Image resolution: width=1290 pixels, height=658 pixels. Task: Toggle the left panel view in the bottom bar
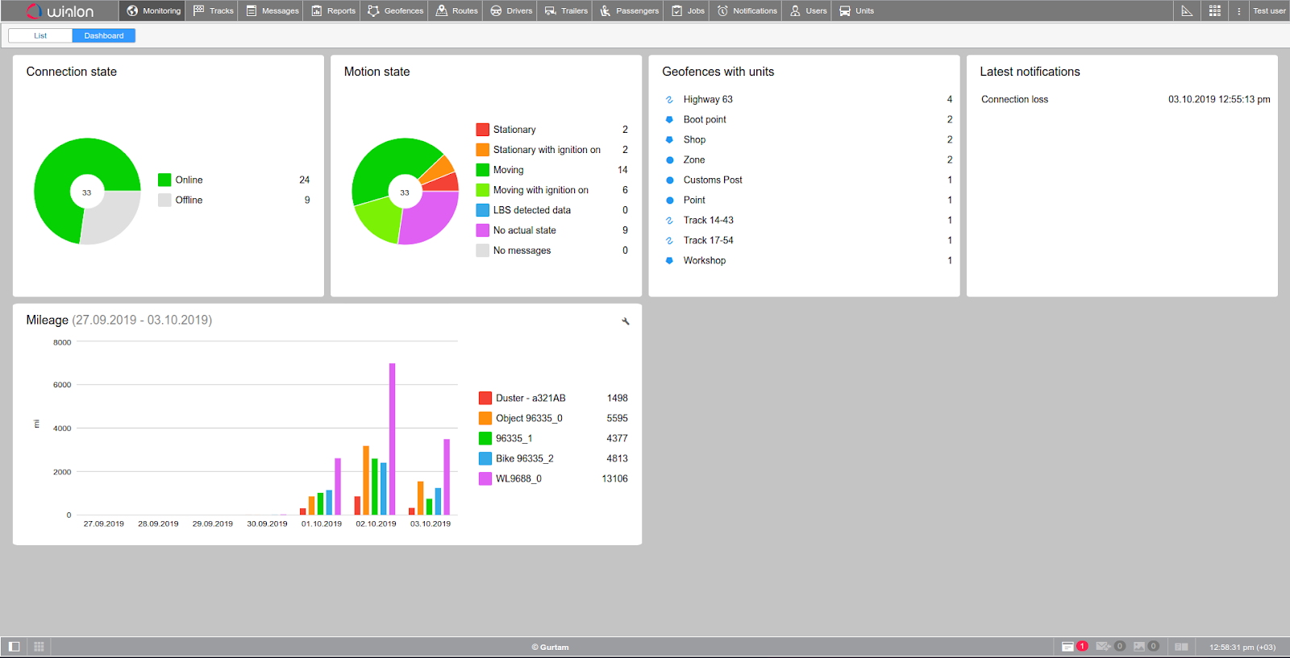[14, 647]
